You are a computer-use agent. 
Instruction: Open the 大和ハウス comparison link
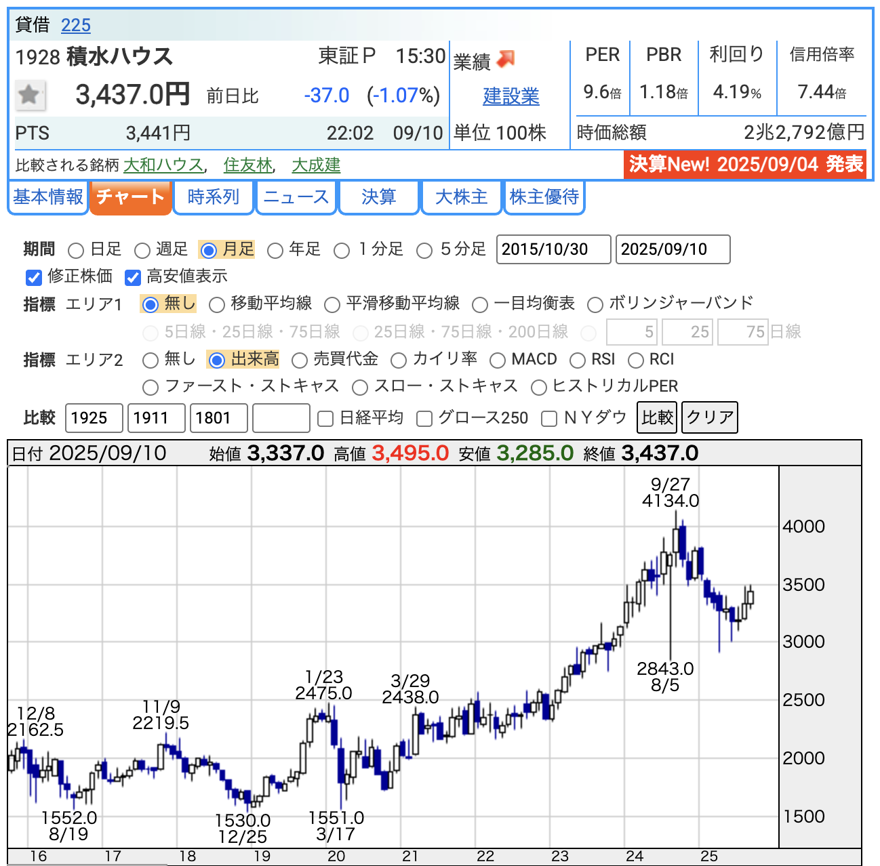[163, 165]
